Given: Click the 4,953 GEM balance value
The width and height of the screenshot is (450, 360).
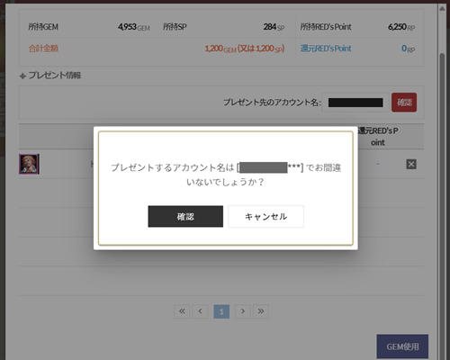Looking at the screenshot, I should point(134,27).
